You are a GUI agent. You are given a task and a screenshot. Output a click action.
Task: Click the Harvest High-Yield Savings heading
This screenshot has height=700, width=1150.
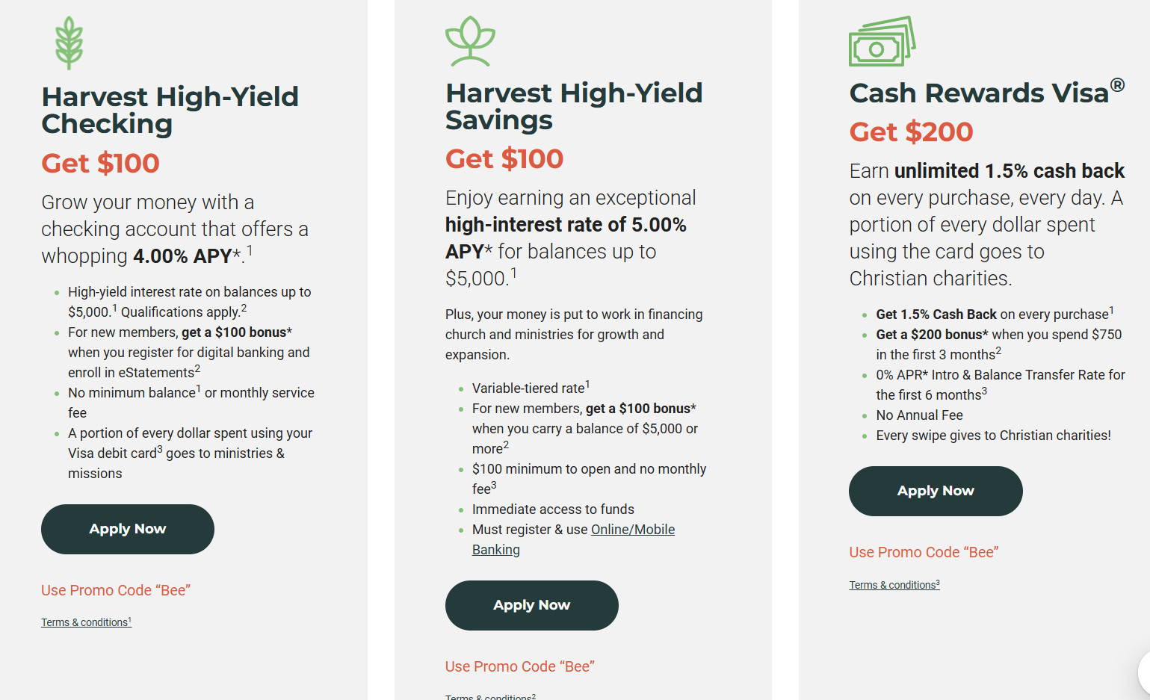click(574, 106)
